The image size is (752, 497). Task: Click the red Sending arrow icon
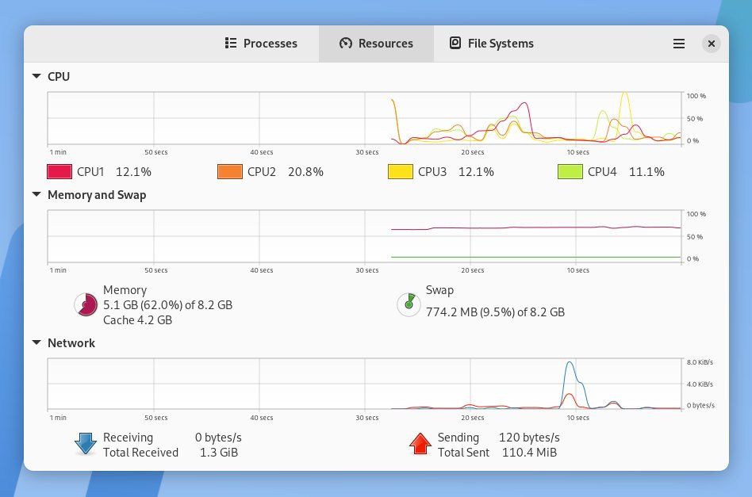[x=420, y=444]
